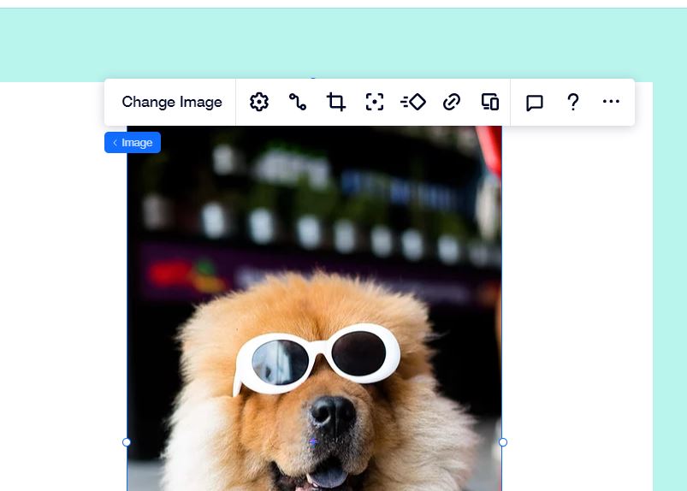Viewport: 687px width, 491px height.
Task: Click the Change Image button
Action: point(172,102)
